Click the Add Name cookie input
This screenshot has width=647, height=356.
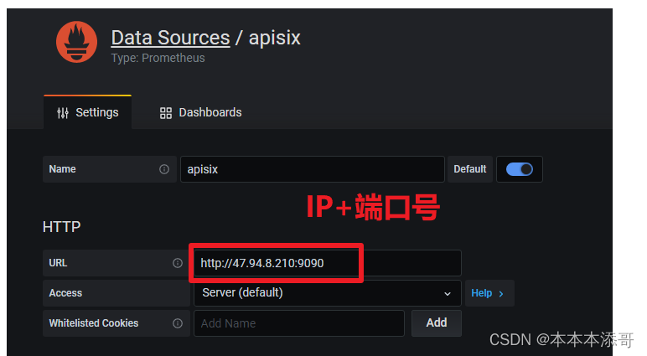pyautogui.click(x=298, y=323)
